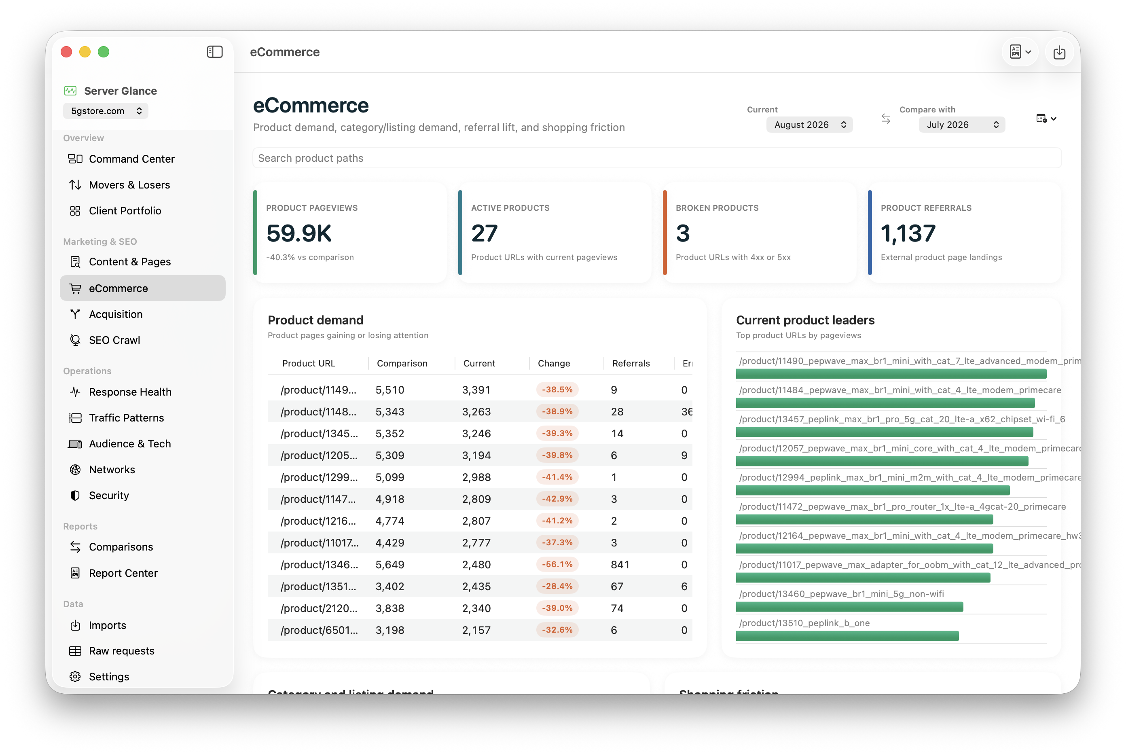Open the August 2026 current period dropdown
Screen dimensions: 1126x754
[809, 125]
